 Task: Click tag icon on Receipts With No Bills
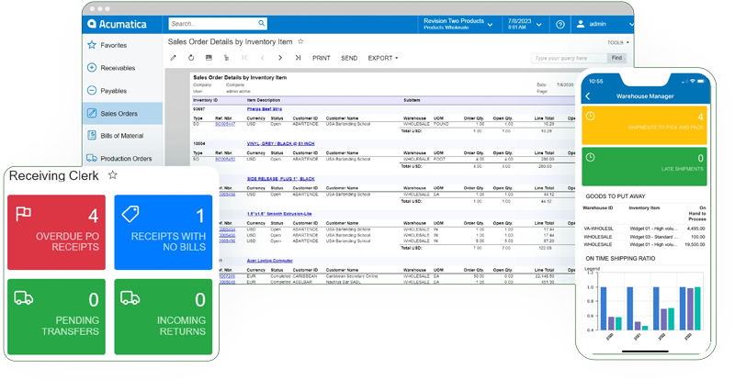point(130,214)
